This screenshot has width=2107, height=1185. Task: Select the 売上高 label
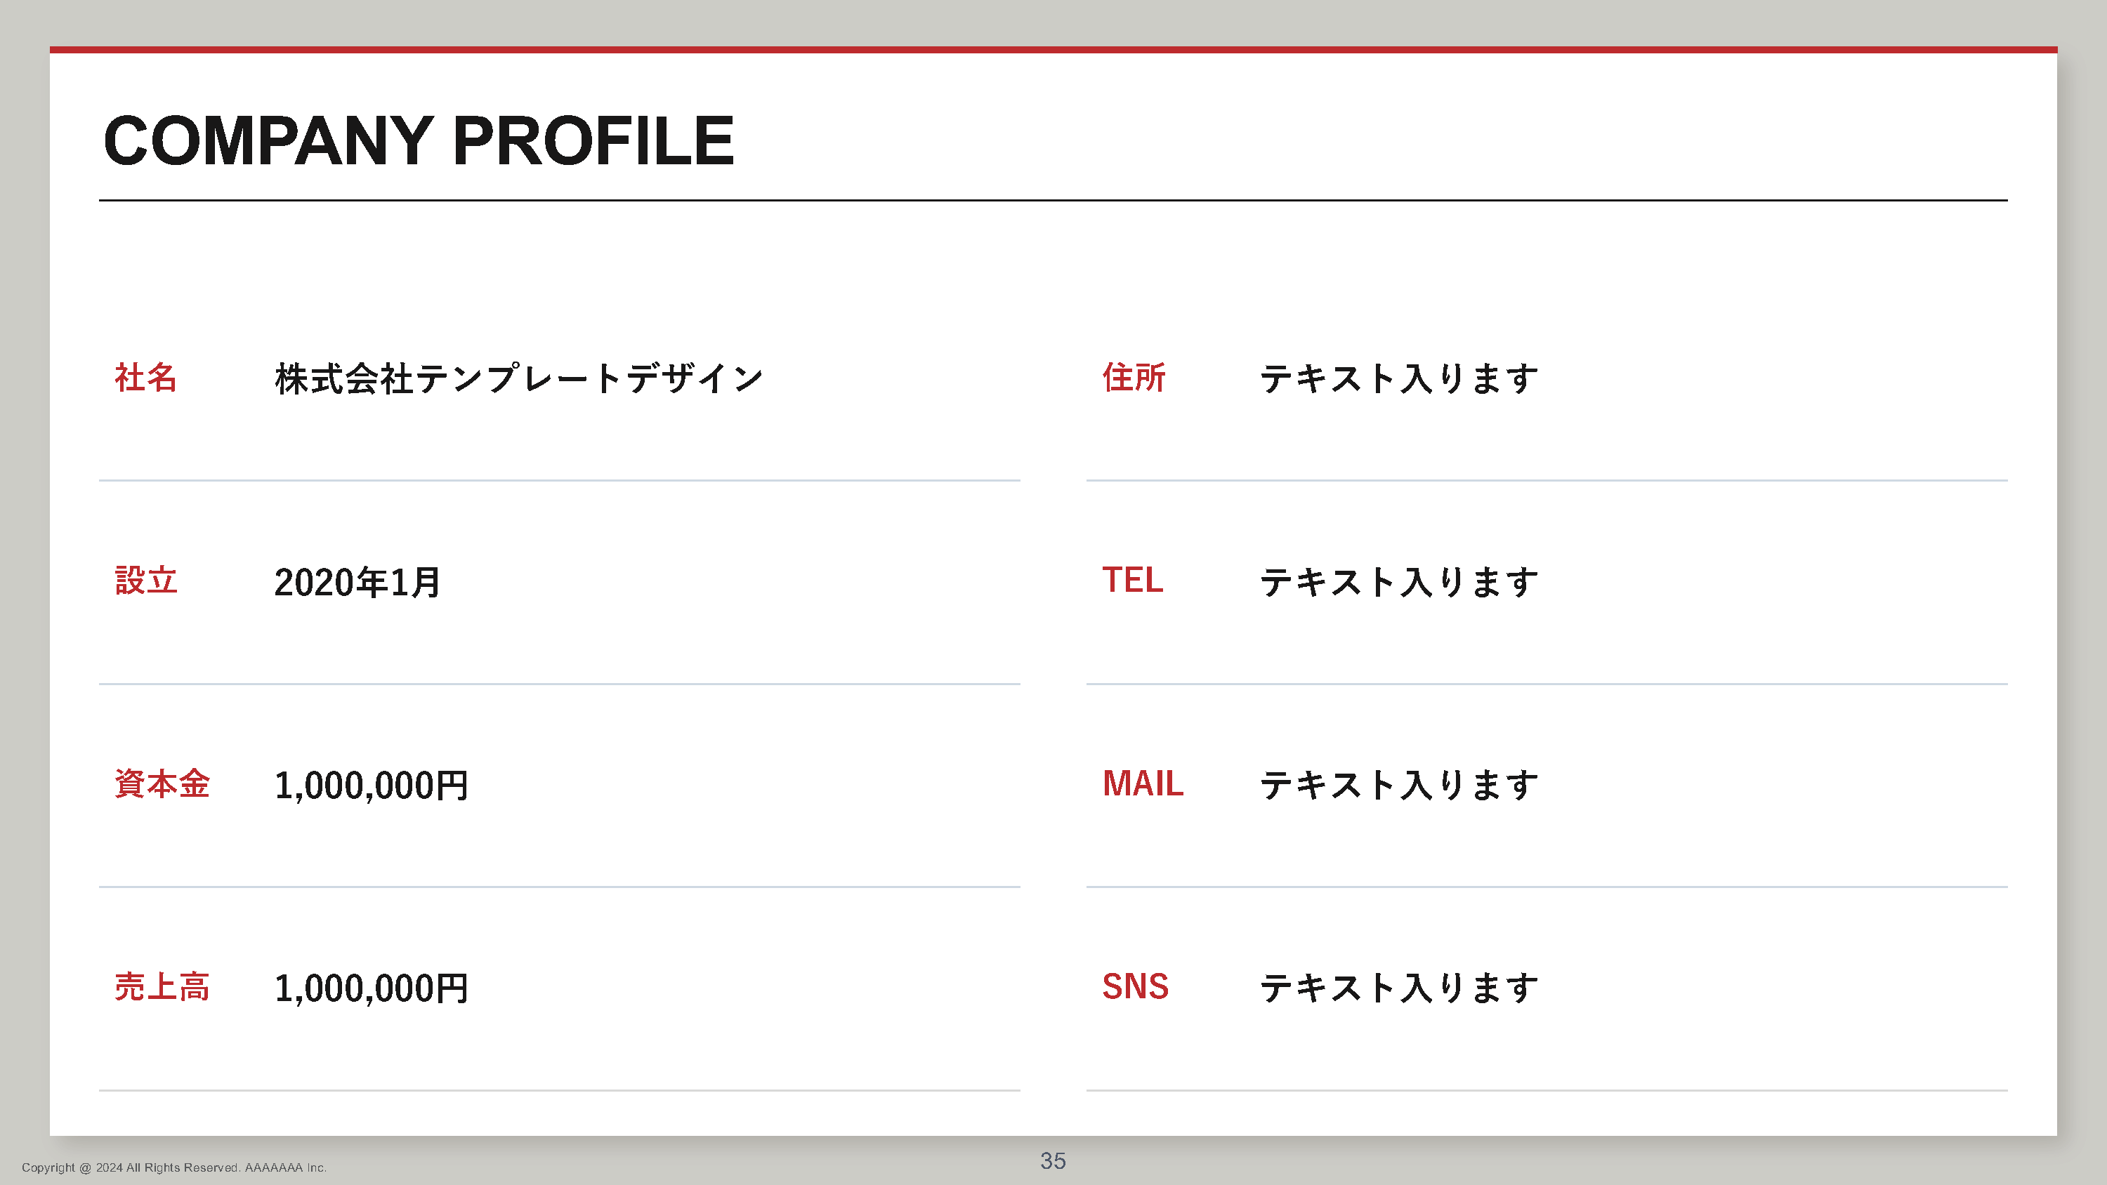pyautogui.click(x=162, y=986)
